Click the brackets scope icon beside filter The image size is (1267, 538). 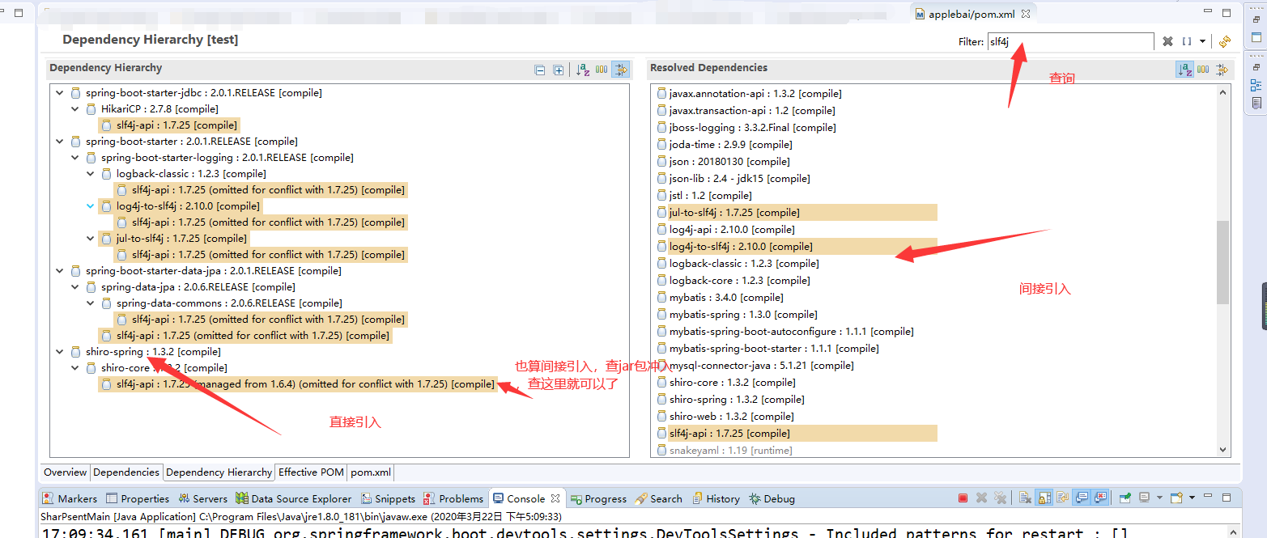[x=1187, y=41]
